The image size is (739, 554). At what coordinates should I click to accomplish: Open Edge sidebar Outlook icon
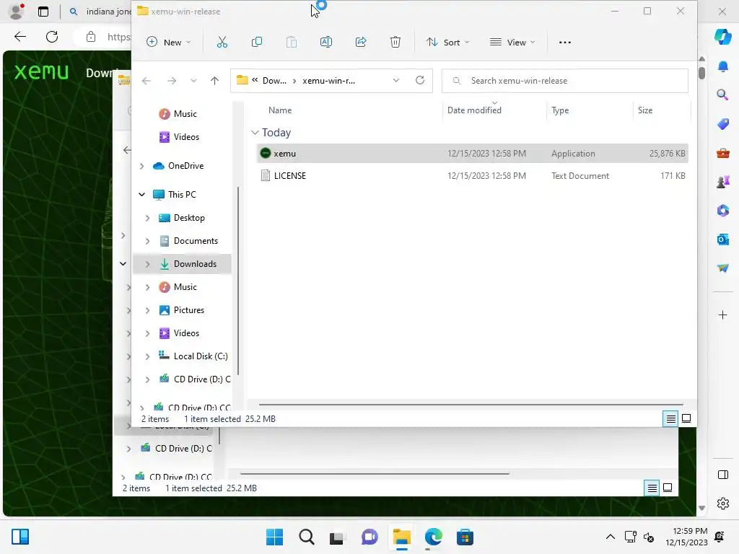click(722, 239)
